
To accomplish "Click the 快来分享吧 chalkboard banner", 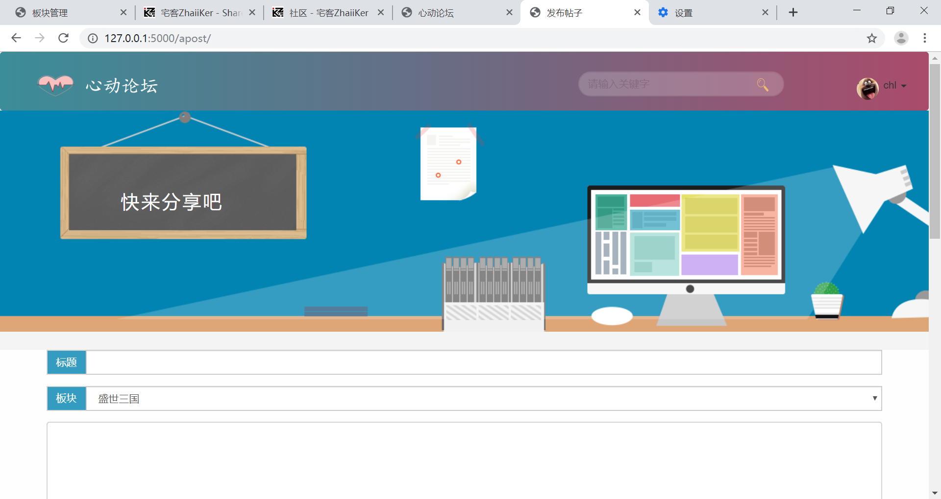I will [x=183, y=193].
